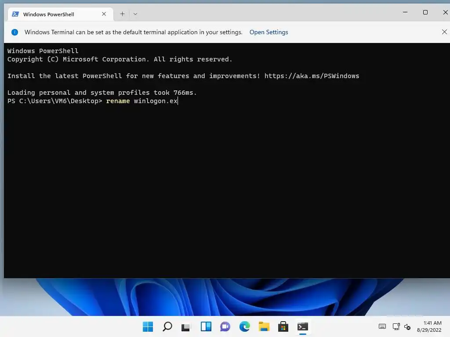The height and width of the screenshot is (337, 450).
Task: Maximize the Windows Terminal window
Action: [x=425, y=12]
